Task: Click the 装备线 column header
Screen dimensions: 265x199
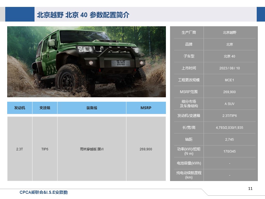Action: (92, 108)
